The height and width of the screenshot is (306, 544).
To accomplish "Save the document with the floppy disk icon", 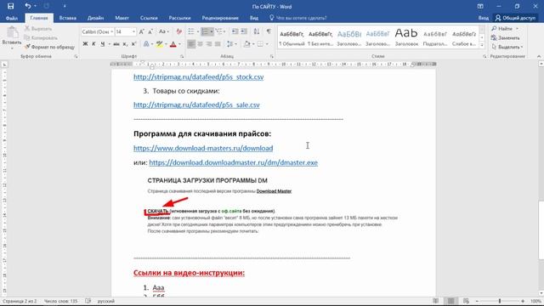I will click(x=10, y=6).
